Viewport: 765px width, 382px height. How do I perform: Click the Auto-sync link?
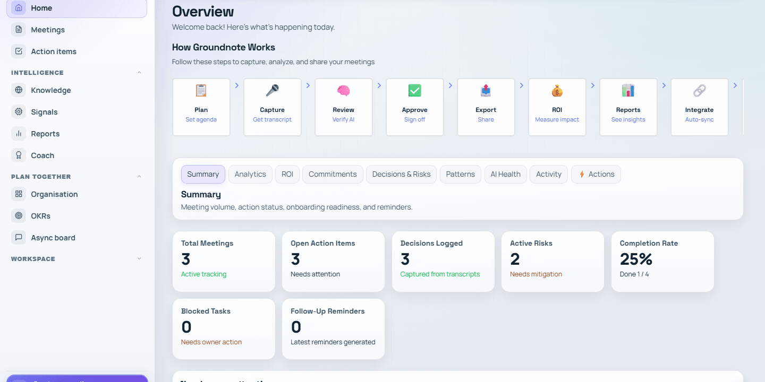tap(700, 119)
